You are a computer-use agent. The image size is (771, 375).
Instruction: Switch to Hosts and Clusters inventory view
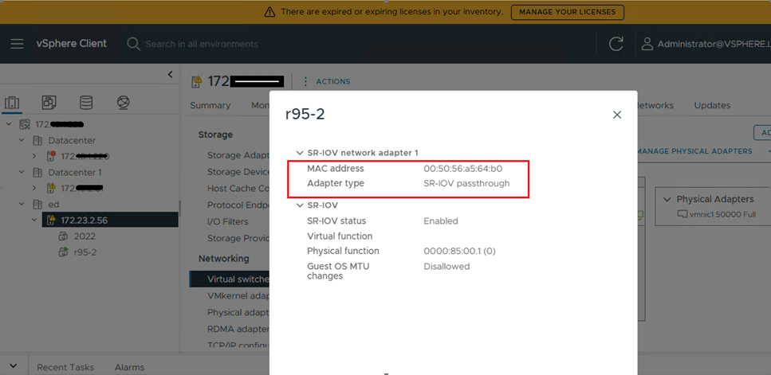(12, 103)
